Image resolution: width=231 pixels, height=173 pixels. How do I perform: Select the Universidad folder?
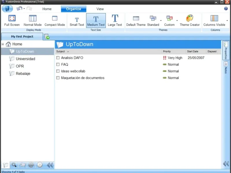tap(25, 59)
